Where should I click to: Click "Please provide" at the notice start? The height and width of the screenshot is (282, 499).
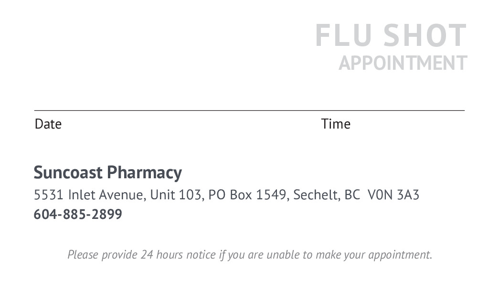[x=102, y=255]
